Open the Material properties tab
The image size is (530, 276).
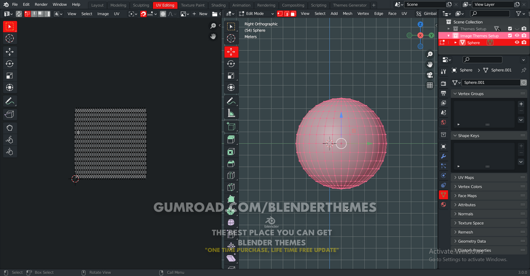tap(444, 204)
